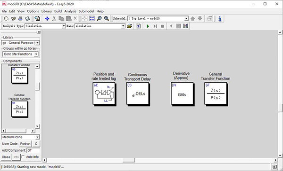Open the Edit menu

pos(12,11)
